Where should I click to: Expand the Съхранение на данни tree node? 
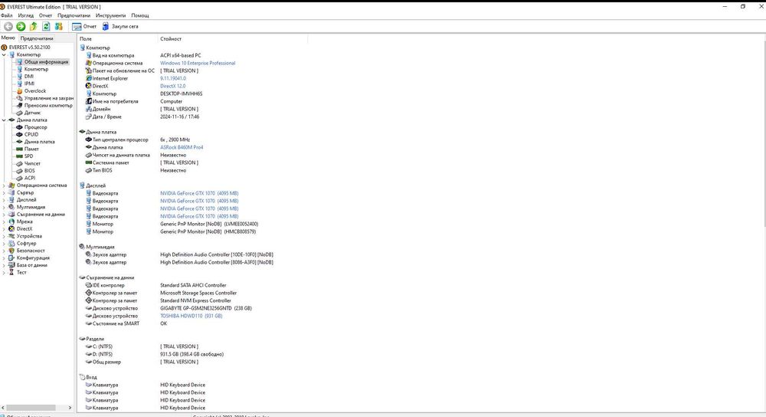click(x=4, y=214)
